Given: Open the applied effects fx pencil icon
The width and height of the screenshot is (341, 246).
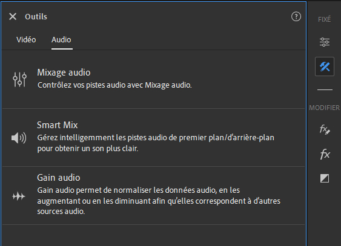Looking at the screenshot, I should click(325, 129).
